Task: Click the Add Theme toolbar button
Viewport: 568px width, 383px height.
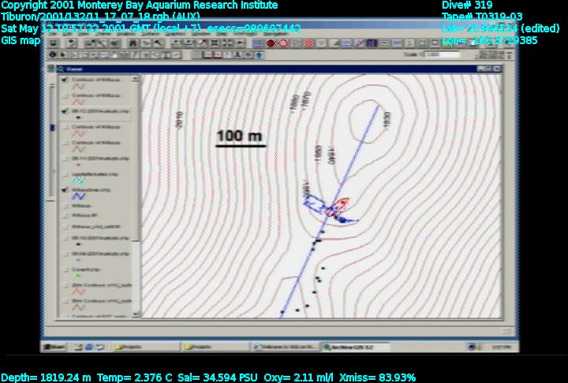Action: 72,43
